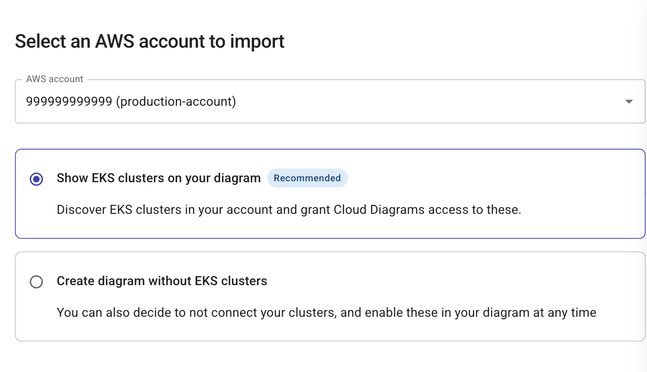Open the AWS account dropdown arrow
The height and width of the screenshot is (372, 647).
pyautogui.click(x=629, y=101)
